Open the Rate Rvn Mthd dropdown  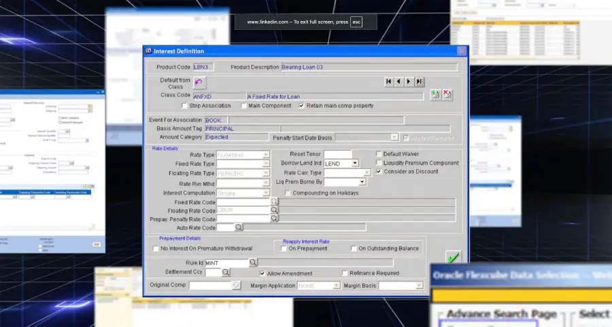click(x=266, y=183)
